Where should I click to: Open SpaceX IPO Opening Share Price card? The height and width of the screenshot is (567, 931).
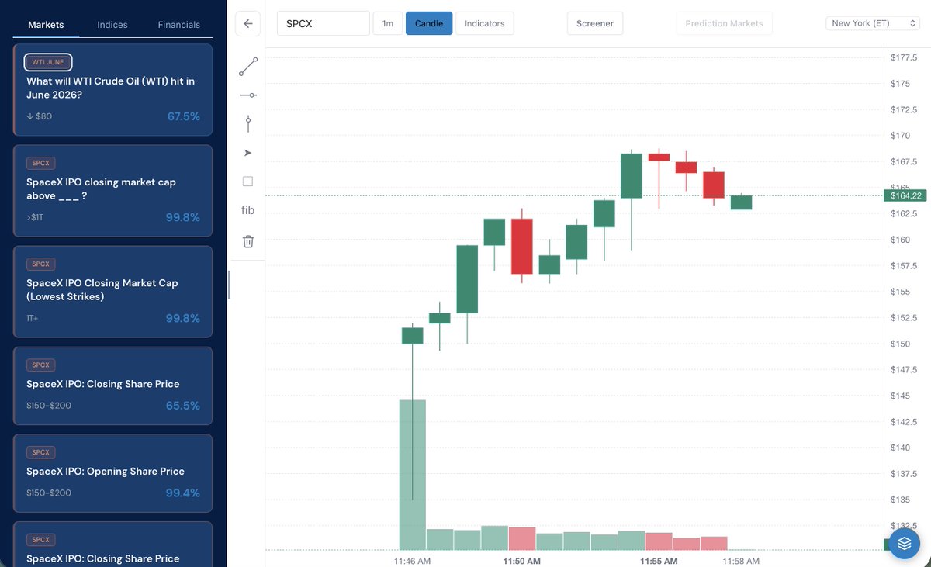click(112, 473)
